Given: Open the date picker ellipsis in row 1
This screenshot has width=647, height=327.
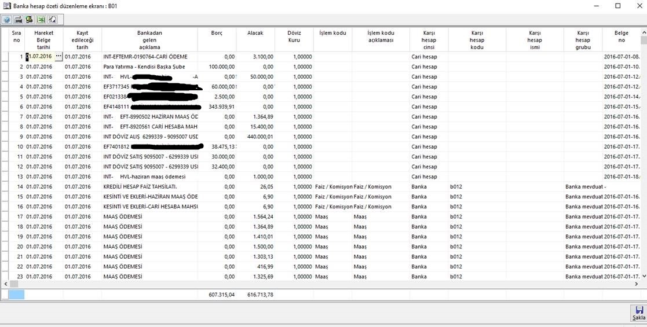Looking at the screenshot, I should coord(58,57).
